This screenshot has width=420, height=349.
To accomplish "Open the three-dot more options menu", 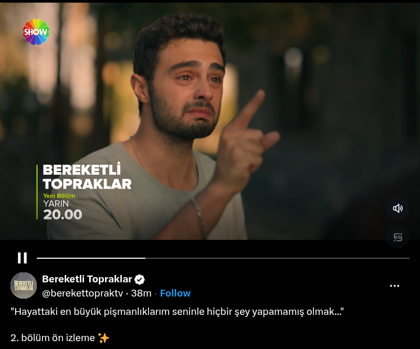I will pos(395,286).
